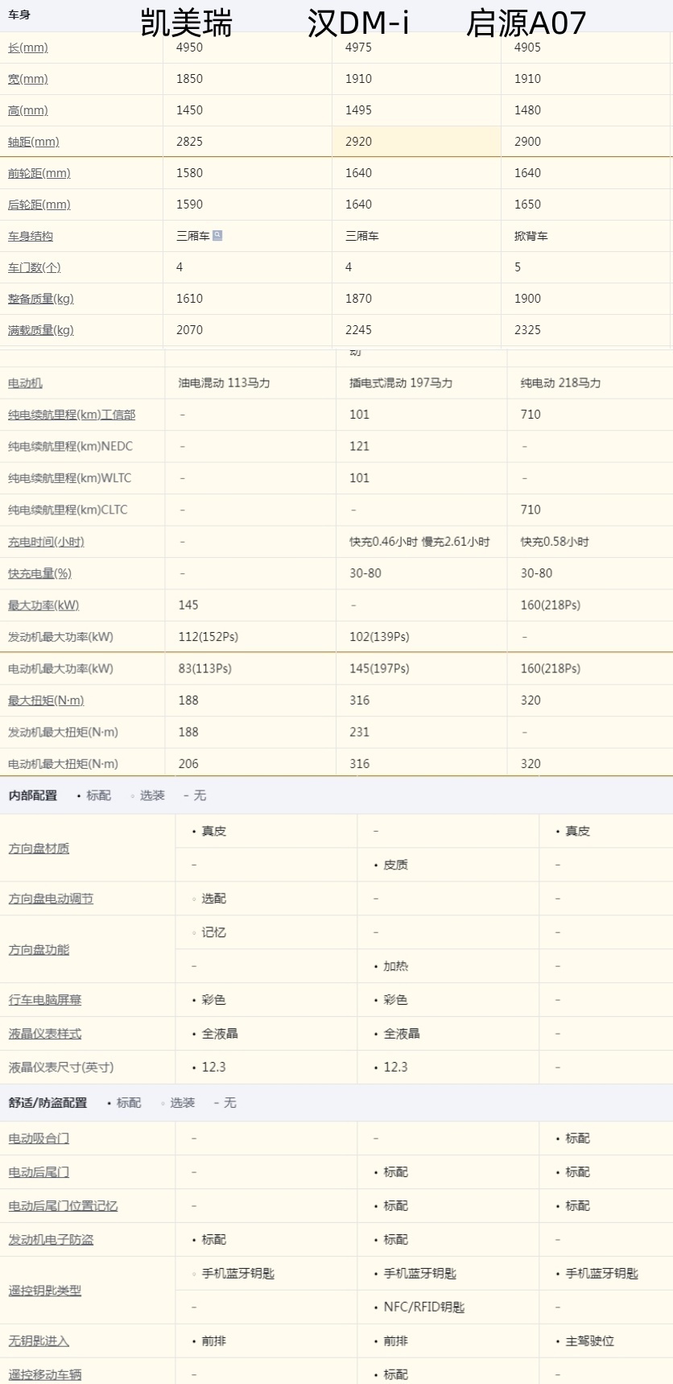Click the 83(113Ps) motor power value
This screenshot has width=673, height=1384.
coord(204,668)
